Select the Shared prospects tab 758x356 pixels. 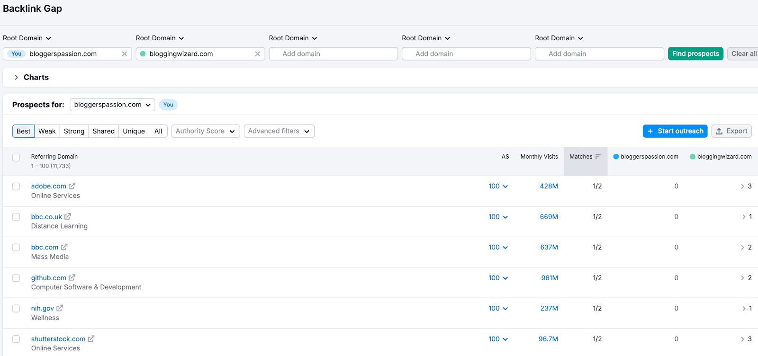click(x=103, y=131)
